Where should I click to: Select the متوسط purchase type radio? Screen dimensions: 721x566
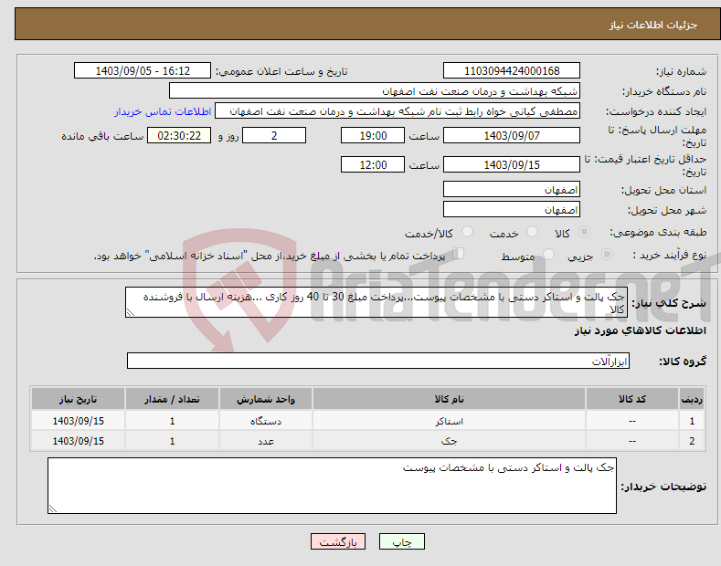[x=548, y=254]
